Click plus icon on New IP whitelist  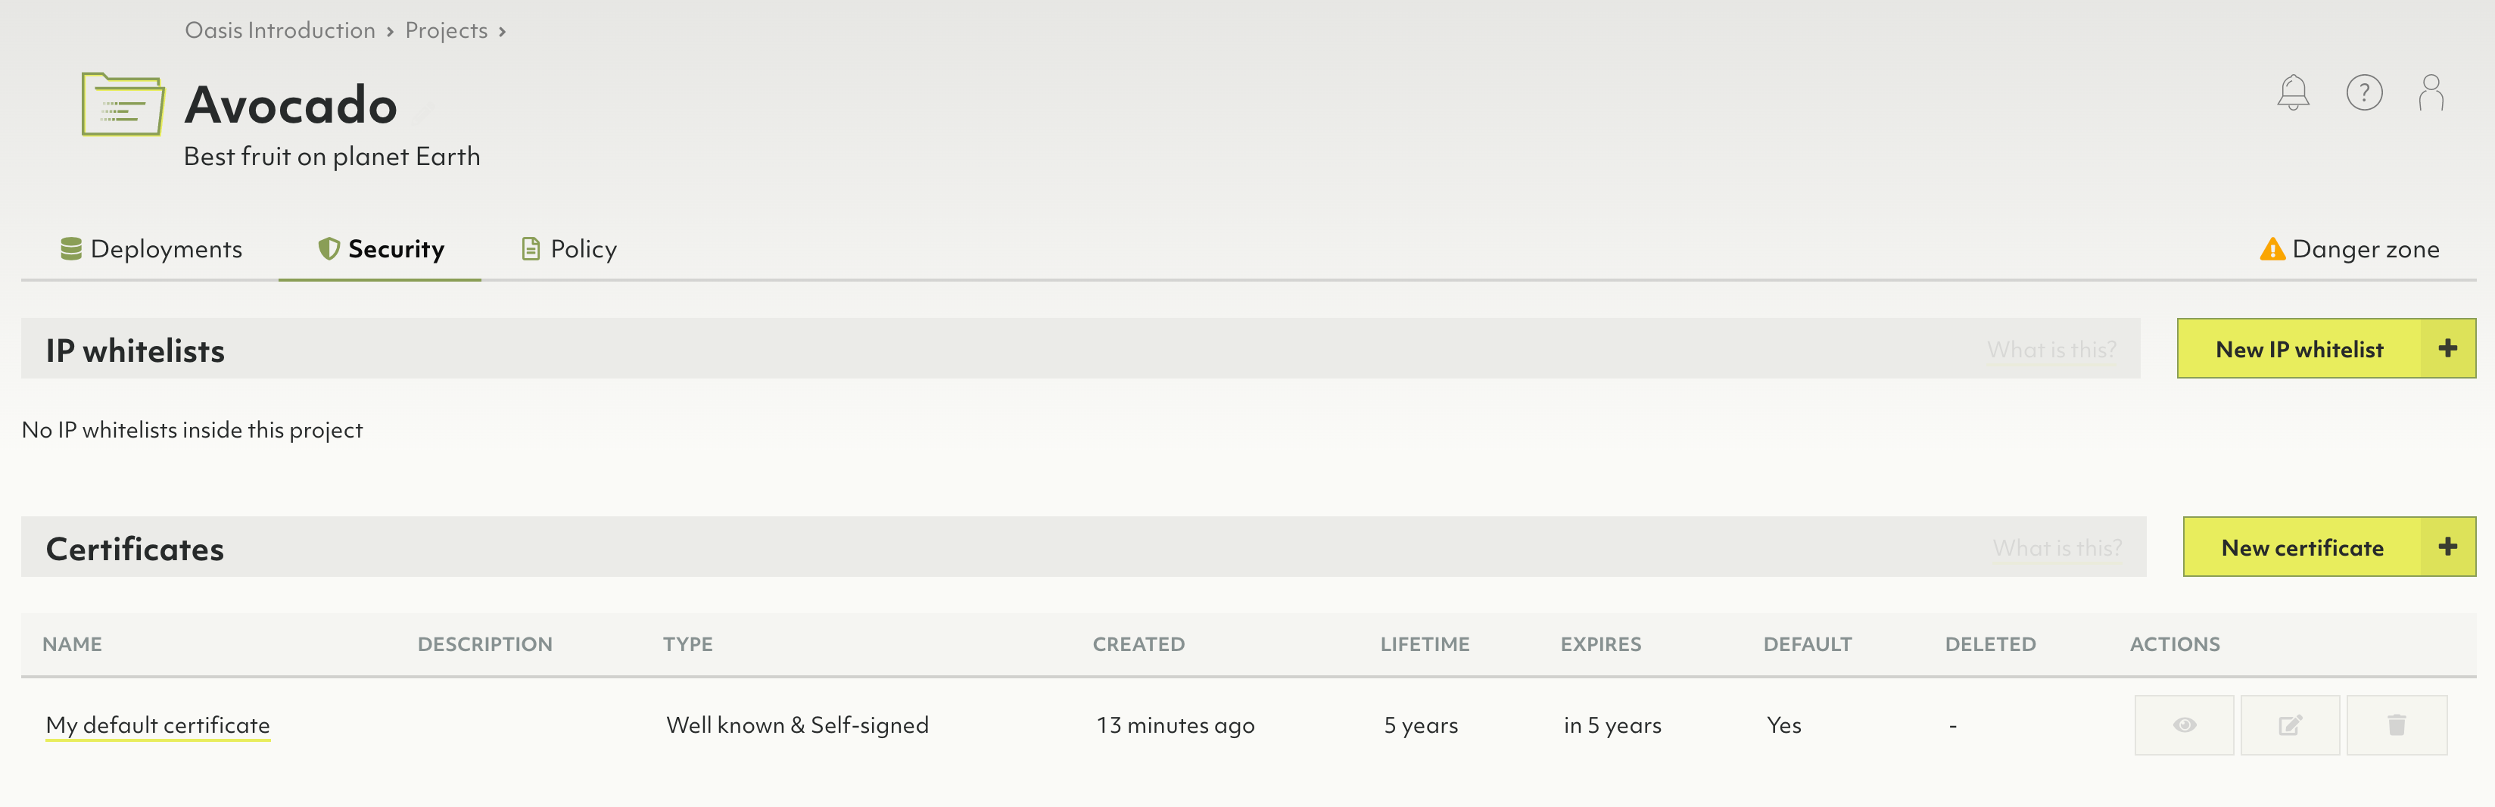pos(2447,349)
